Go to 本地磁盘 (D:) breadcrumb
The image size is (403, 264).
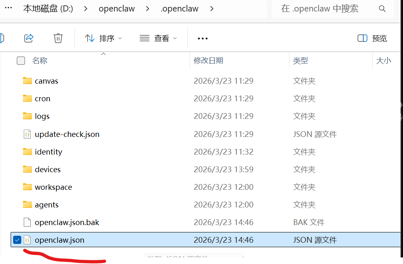pos(48,9)
